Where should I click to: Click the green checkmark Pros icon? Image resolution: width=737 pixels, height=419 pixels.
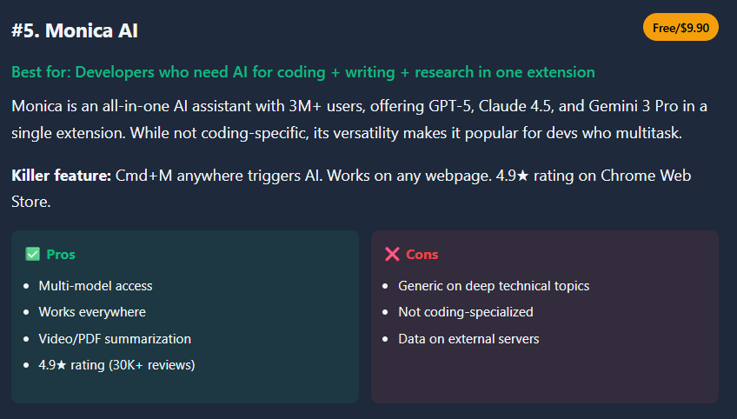(33, 255)
